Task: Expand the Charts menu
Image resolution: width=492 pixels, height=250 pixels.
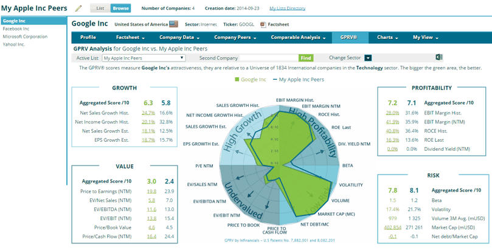Action: point(387,37)
